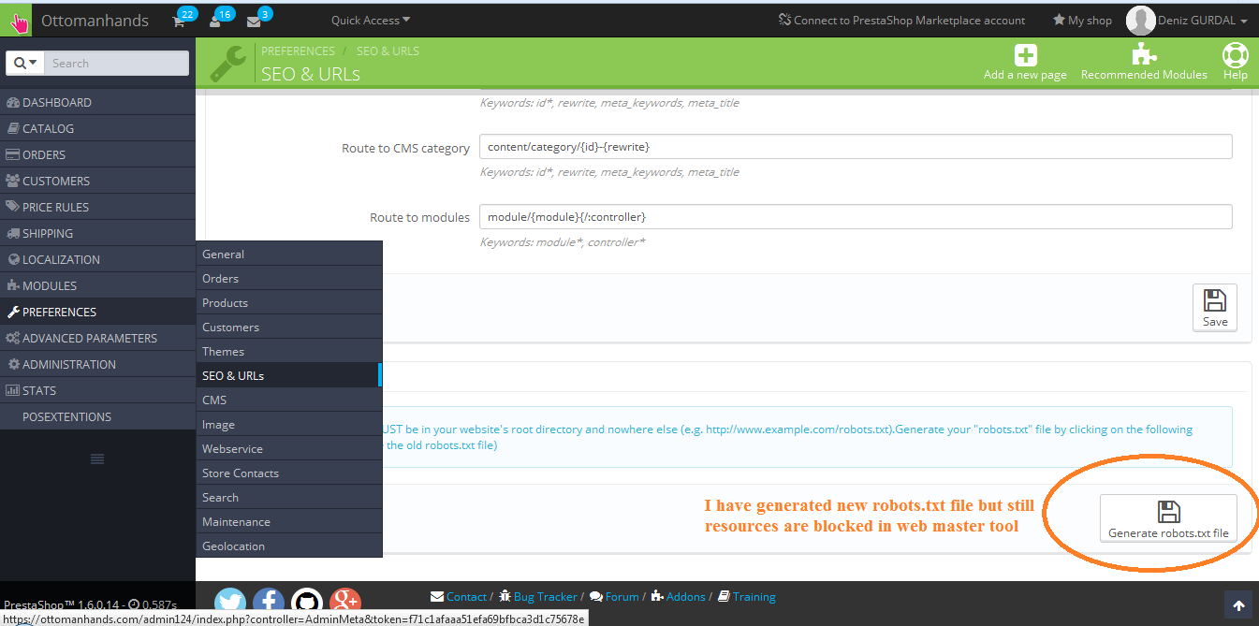This screenshot has width=1259, height=626.
Task: Click the scroll-to-top arrow button
Action: click(x=1237, y=604)
